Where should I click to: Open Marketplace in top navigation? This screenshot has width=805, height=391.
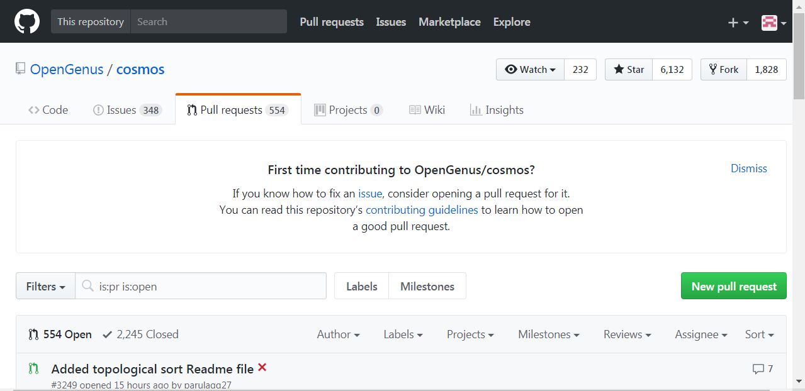[x=449, y=22]
